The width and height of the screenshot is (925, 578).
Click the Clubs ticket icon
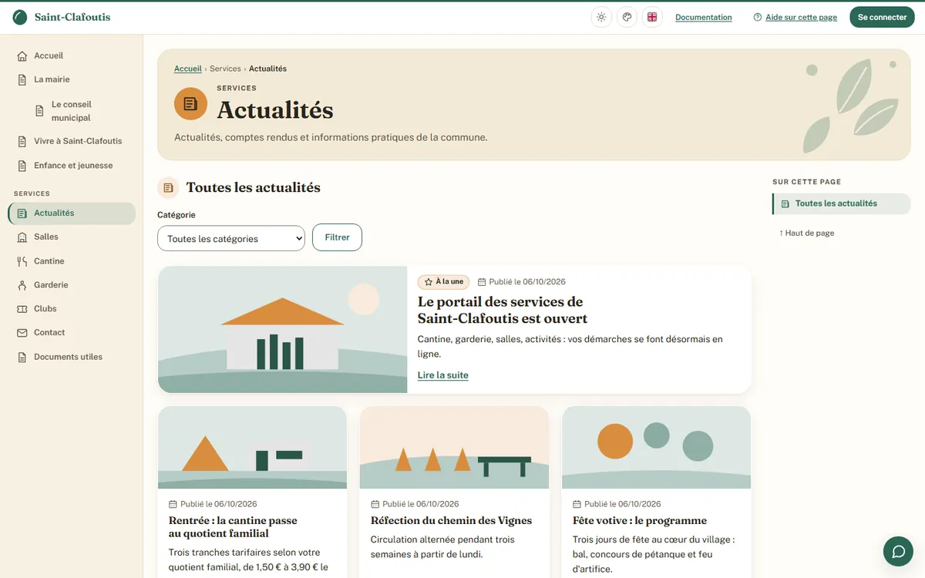(x=22, y=309)
